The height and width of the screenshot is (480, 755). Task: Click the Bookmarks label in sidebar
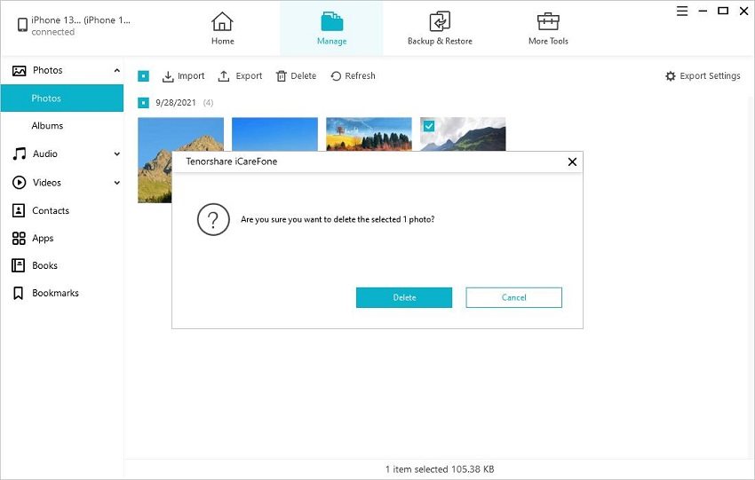click(x=55, y=293)
